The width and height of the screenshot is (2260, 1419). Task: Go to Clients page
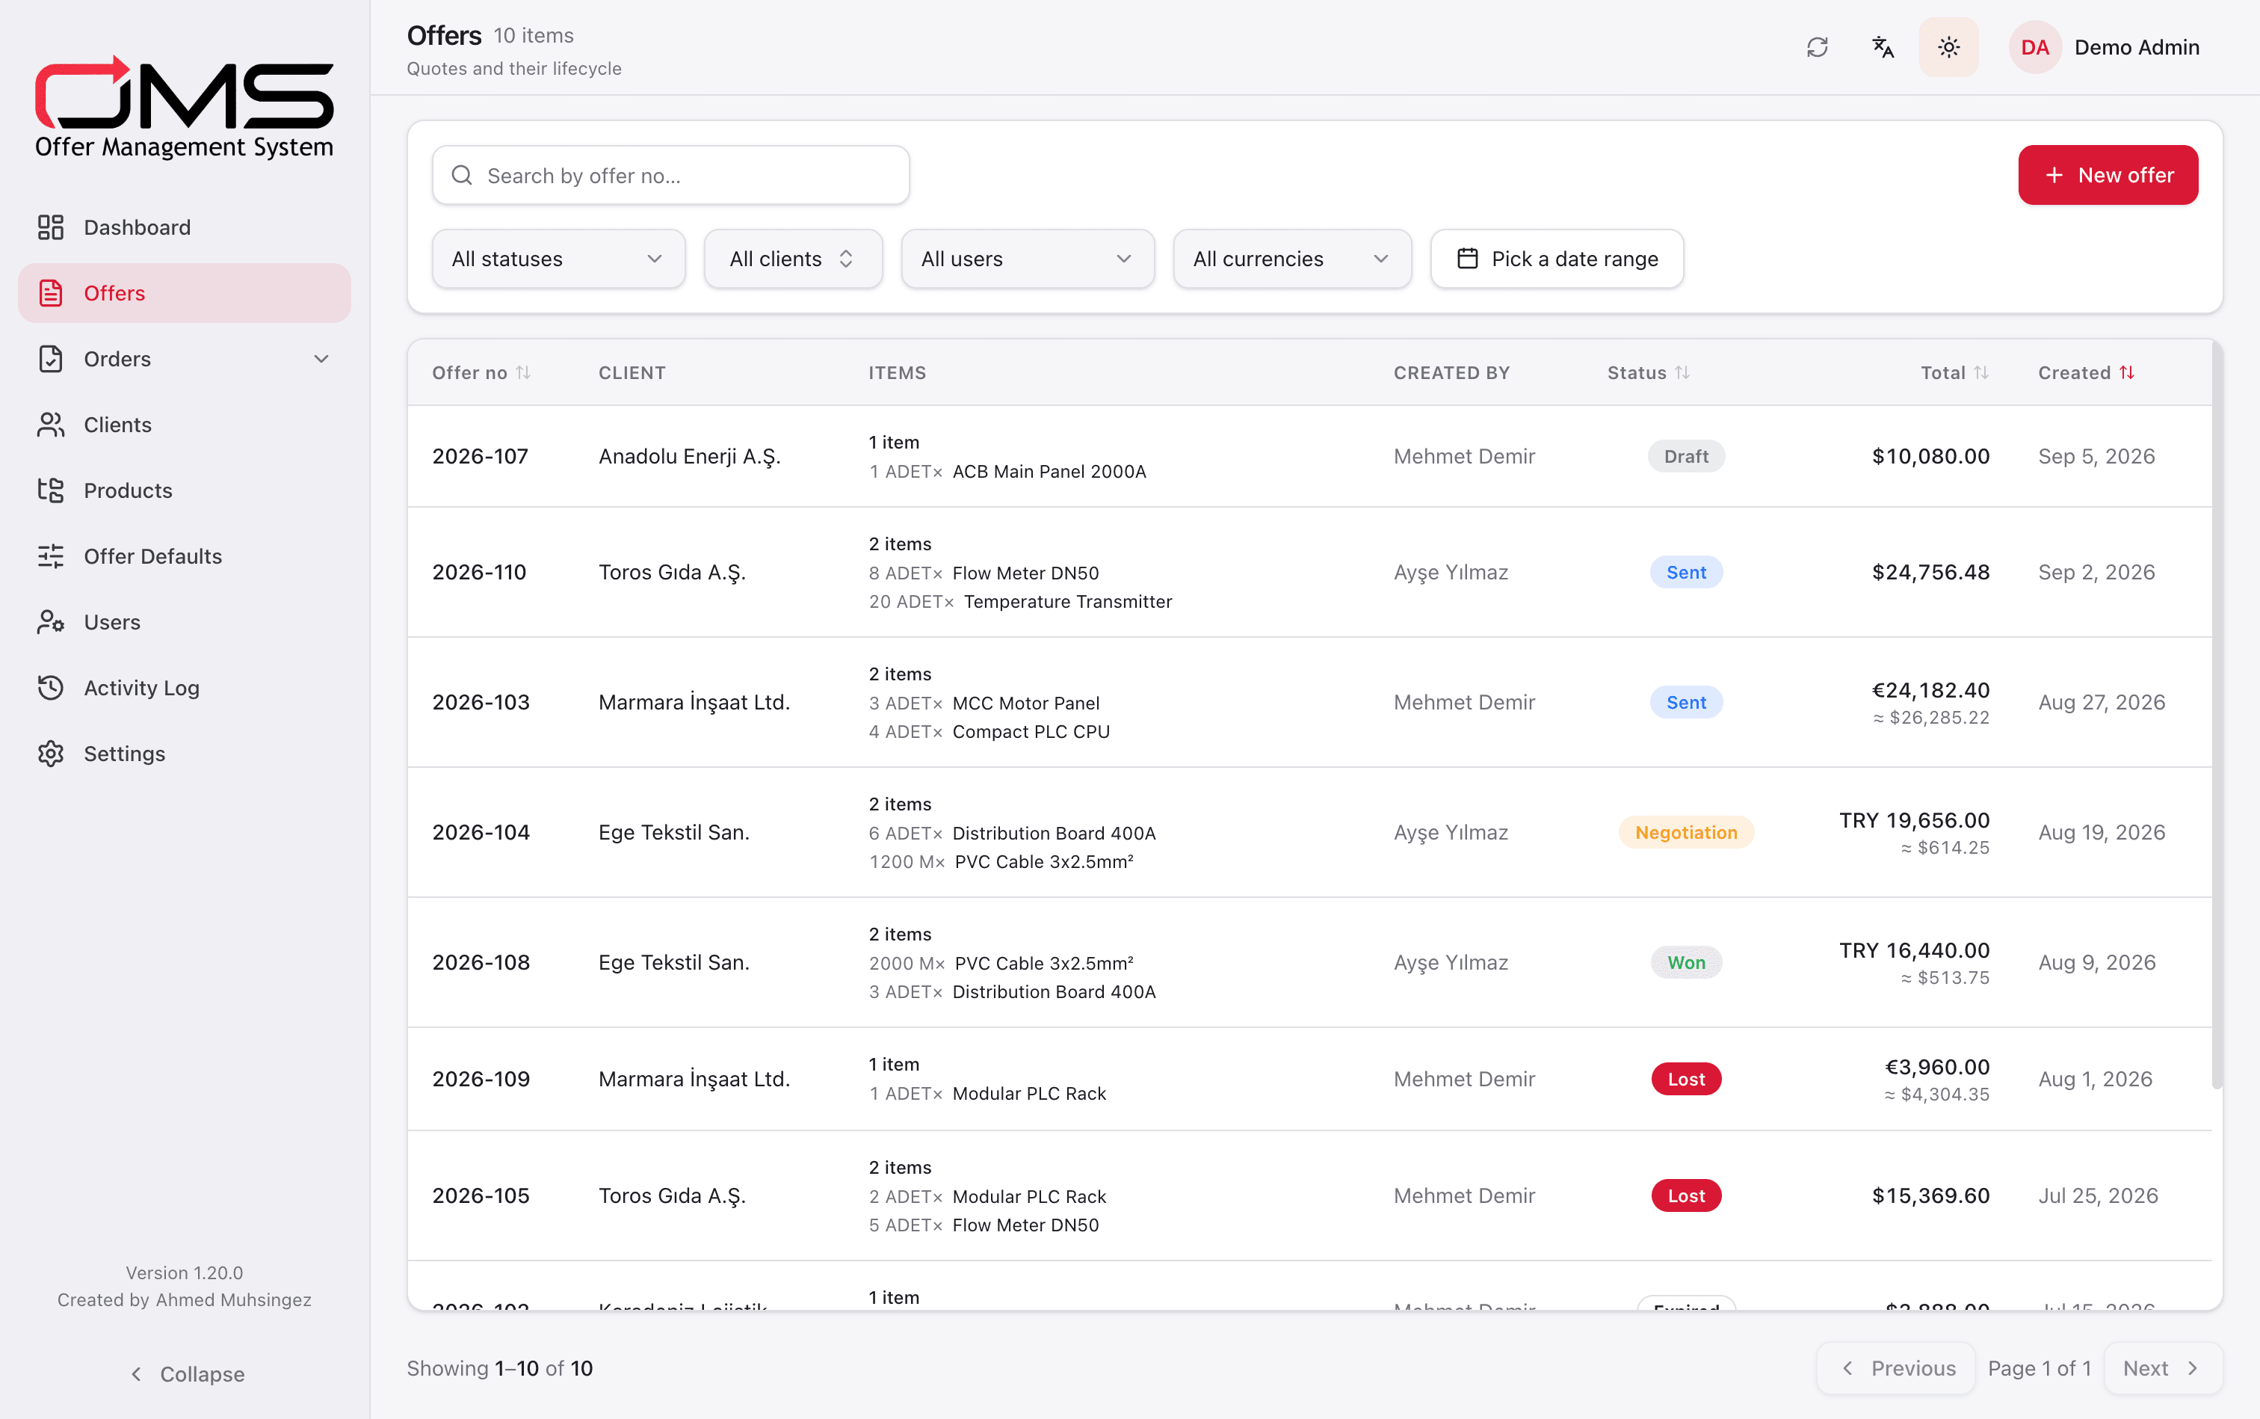coord(185,424)
